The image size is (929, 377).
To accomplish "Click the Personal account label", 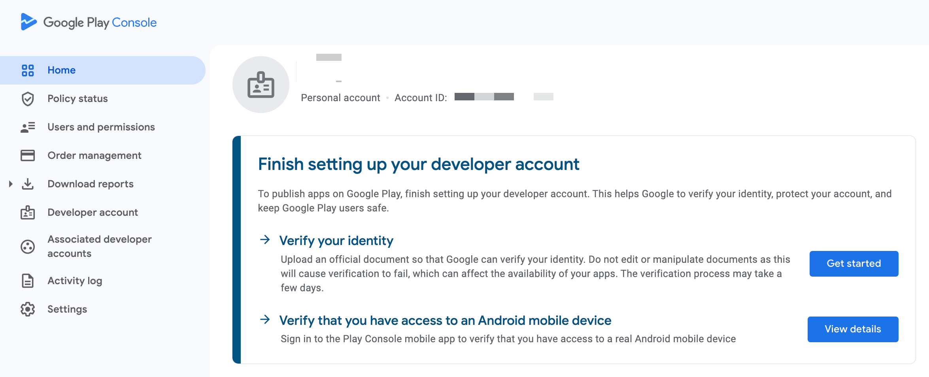I will [340, 98].
